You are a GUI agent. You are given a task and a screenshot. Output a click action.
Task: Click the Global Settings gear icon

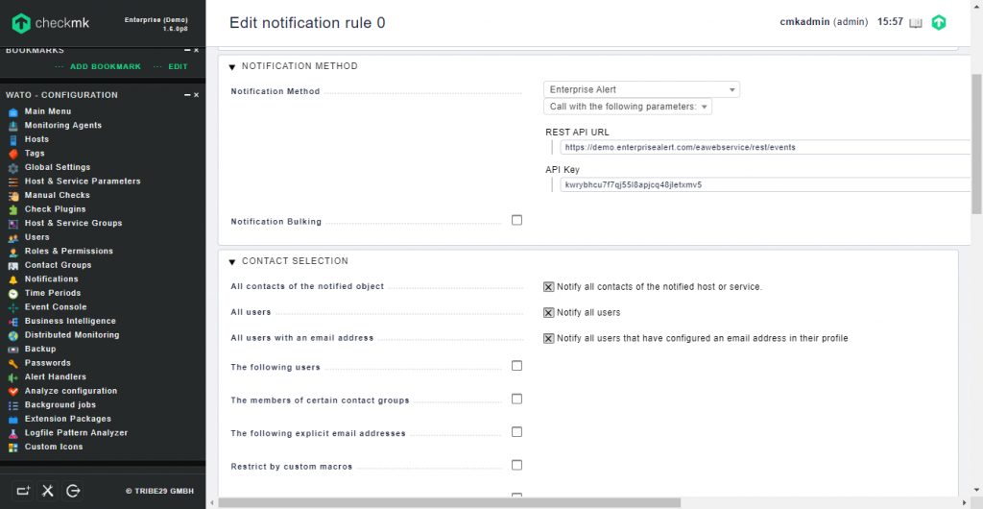(13, 168)
